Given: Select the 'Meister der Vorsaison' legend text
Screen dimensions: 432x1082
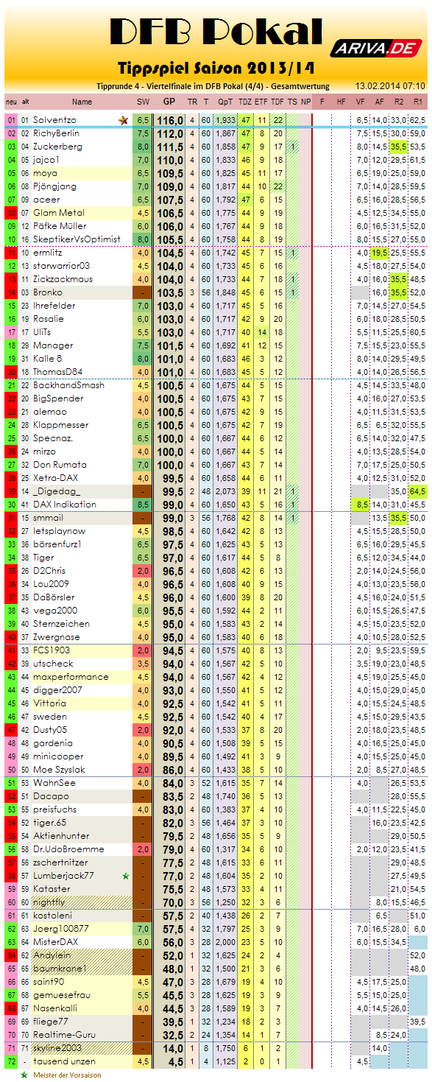Looking at the screenshot, I should pyautogui.click(x=66, y=1075).
